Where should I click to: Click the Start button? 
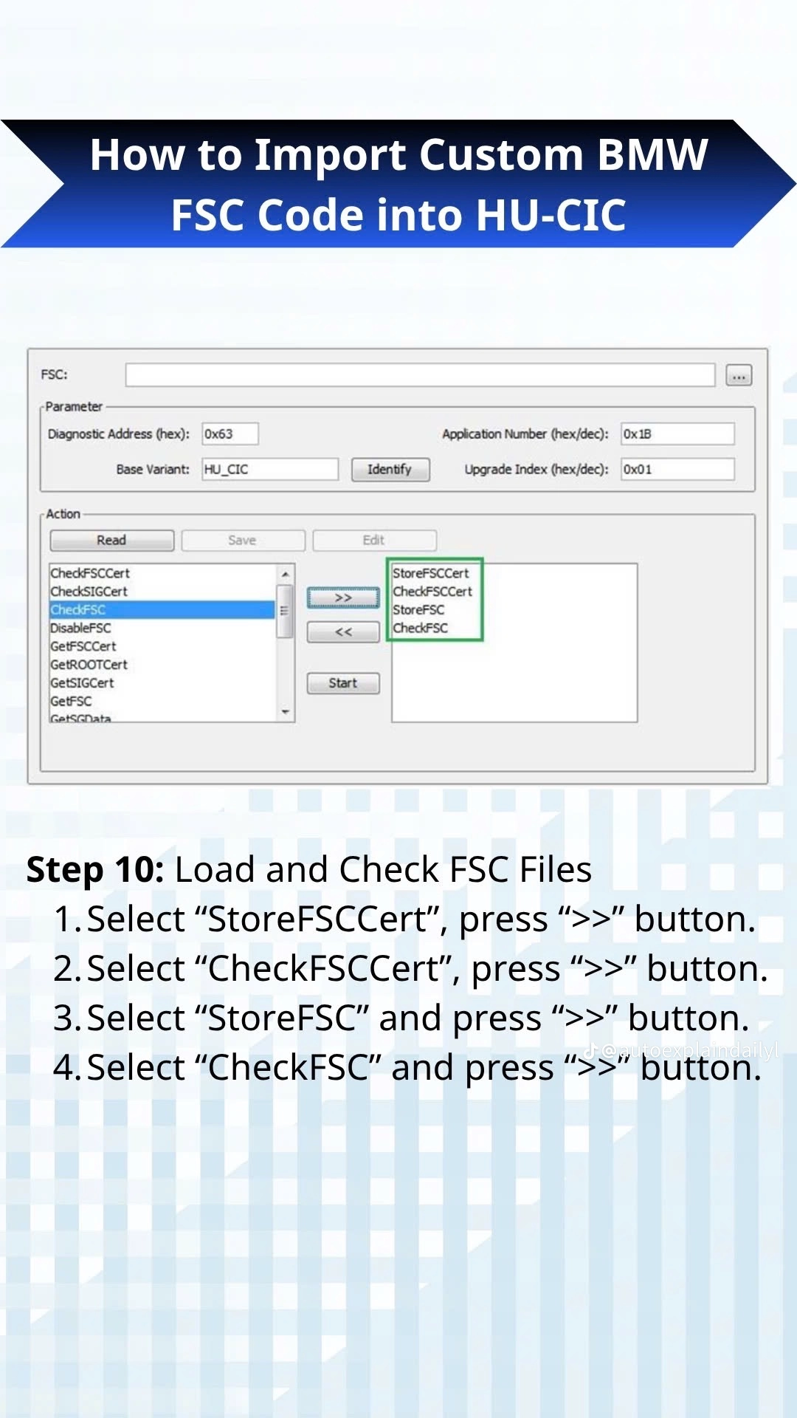(x=343, y=683)
